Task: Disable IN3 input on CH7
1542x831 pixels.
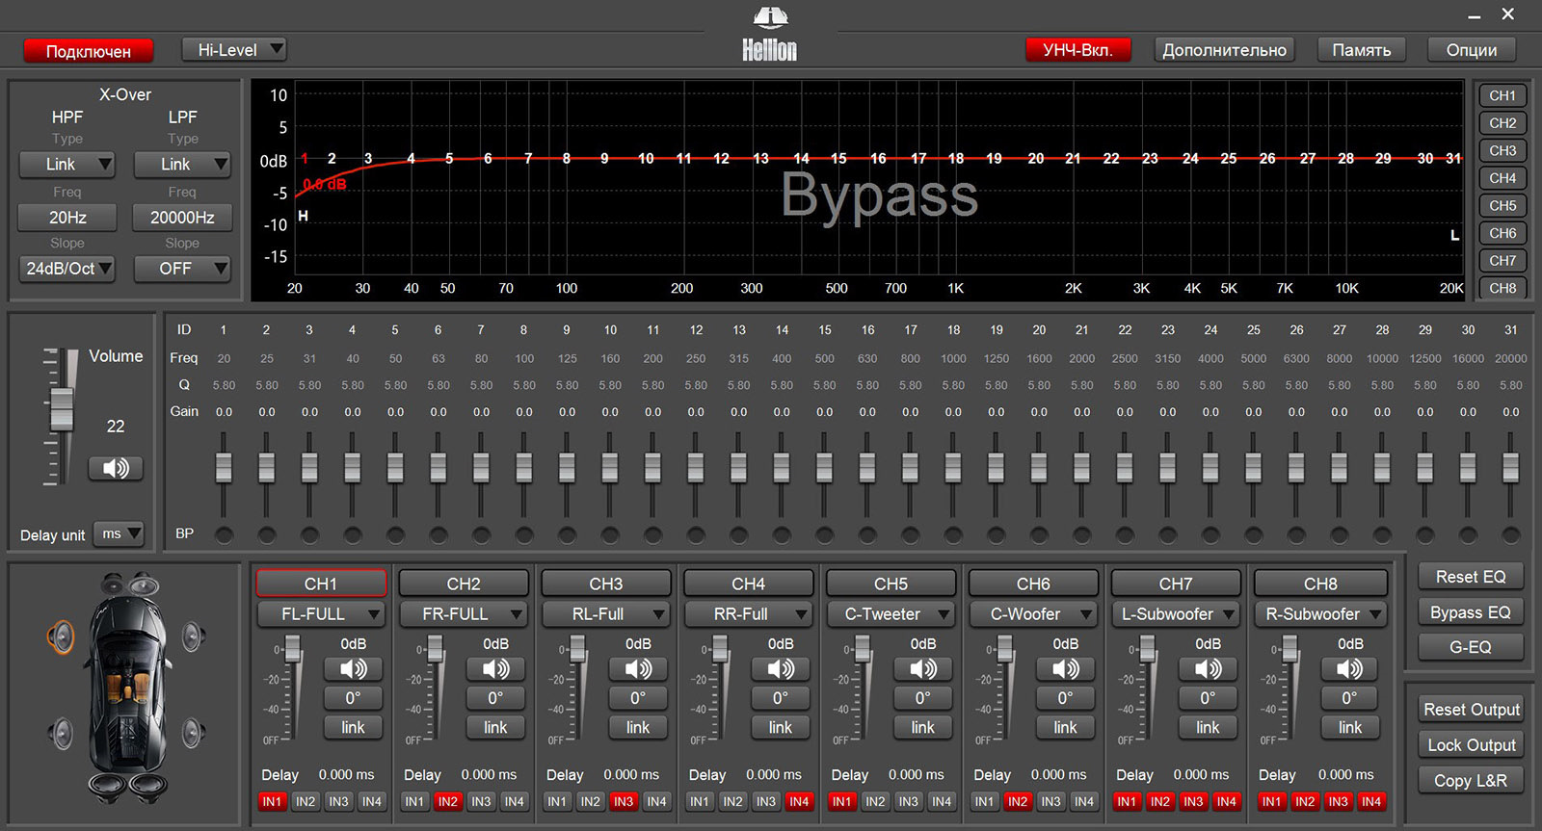Action: [1193, 801]
